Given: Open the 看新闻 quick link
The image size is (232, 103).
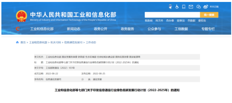Looking at the screenshot, I should (149, 21).
